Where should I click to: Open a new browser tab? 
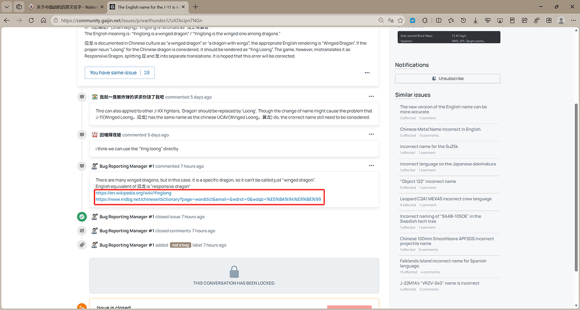195,6
